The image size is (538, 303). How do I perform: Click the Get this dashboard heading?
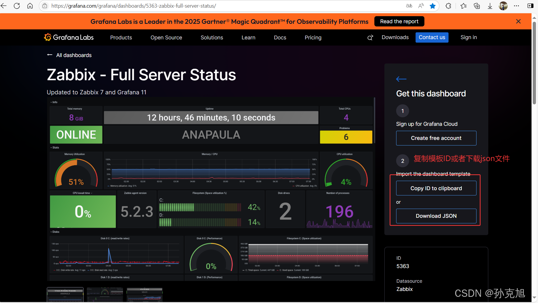click(431, 93)
